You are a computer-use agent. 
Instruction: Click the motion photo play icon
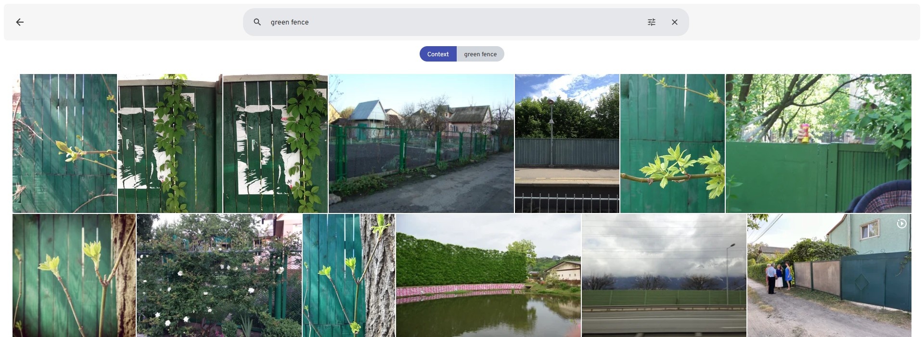pos(901,224)
